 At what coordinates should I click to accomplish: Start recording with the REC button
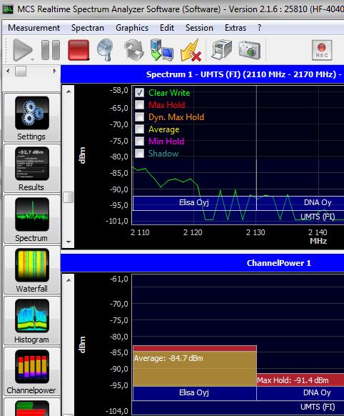pyautogui.click(x=322, y=50)
